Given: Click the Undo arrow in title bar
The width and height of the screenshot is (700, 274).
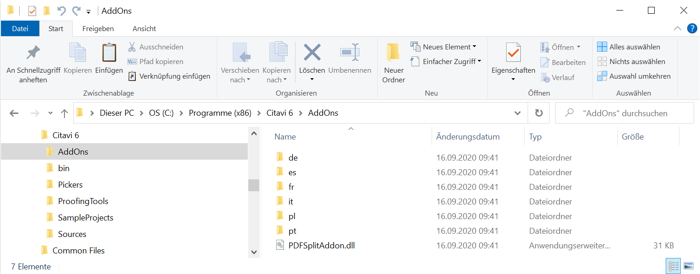Looking at the screenshot, I should [61, 11].
